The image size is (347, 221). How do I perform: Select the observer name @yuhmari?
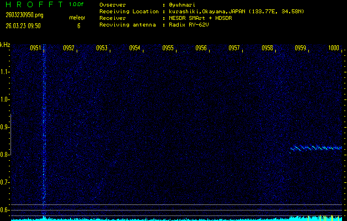click(182, 5)
